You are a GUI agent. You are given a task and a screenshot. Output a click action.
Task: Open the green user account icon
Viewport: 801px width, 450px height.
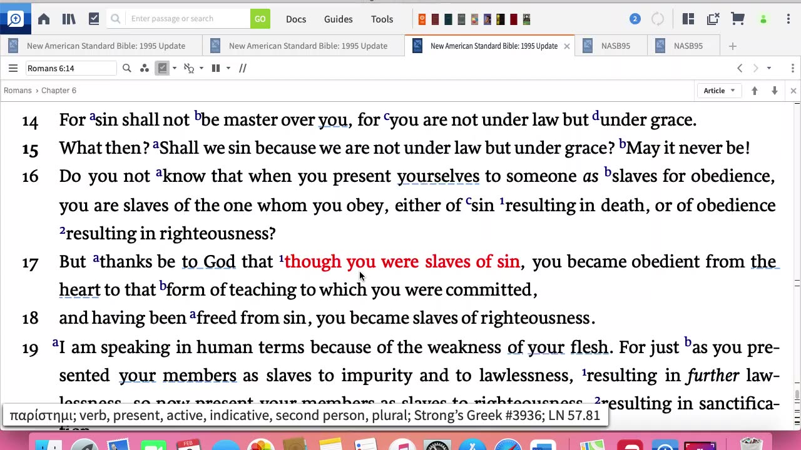pos(763,19)
